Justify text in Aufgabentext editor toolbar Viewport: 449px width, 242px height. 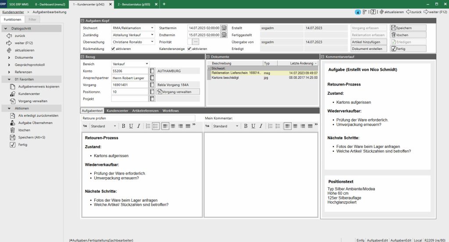point(188,126)
